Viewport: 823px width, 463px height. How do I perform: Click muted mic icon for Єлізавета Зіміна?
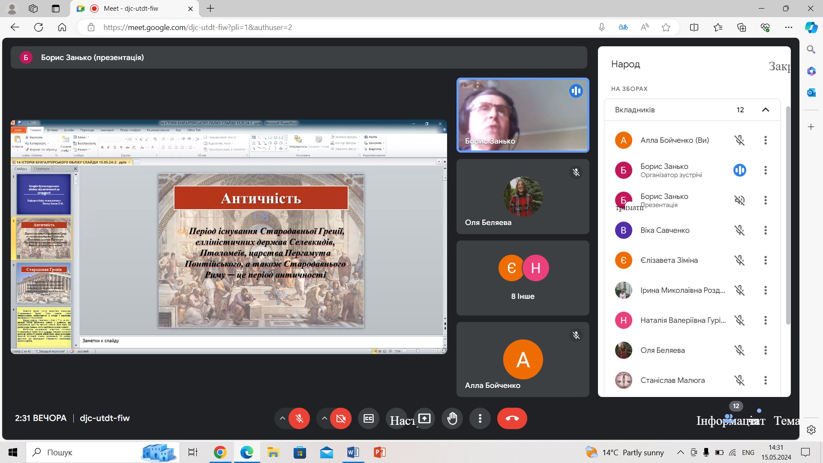pyautogui.click(x=739, y=260)
